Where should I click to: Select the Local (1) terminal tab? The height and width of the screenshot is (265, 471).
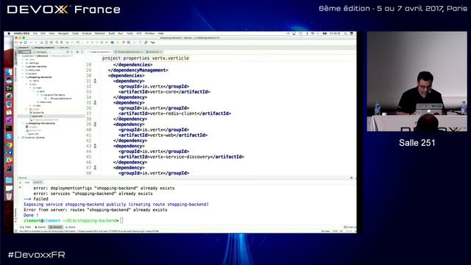click(38, 183)
